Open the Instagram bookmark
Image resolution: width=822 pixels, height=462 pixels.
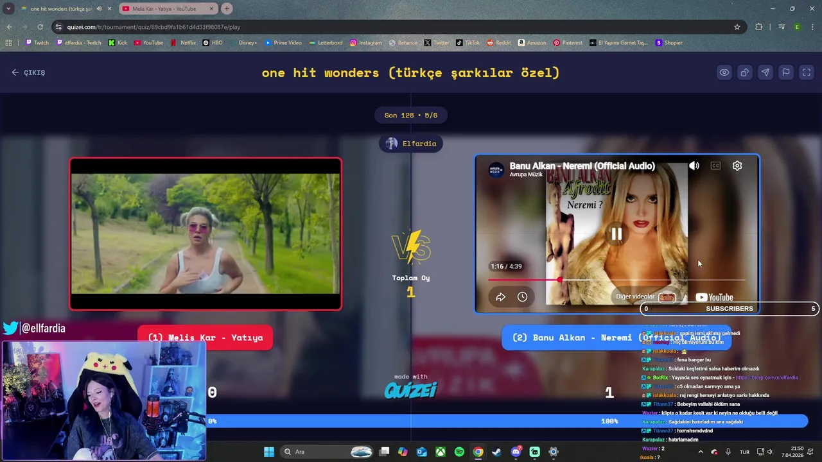click(x=365, y=43)
